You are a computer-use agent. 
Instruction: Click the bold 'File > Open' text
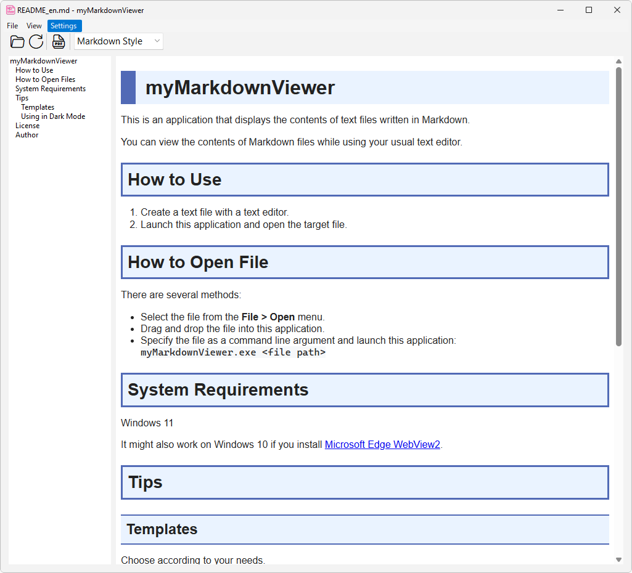coord(268,317)
